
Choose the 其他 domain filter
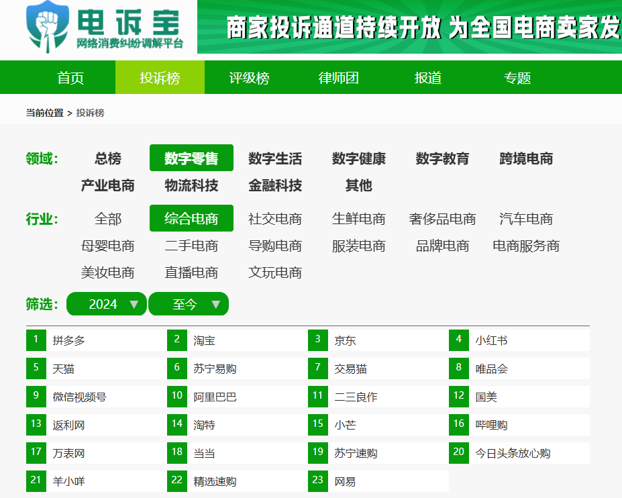point(358,185)
